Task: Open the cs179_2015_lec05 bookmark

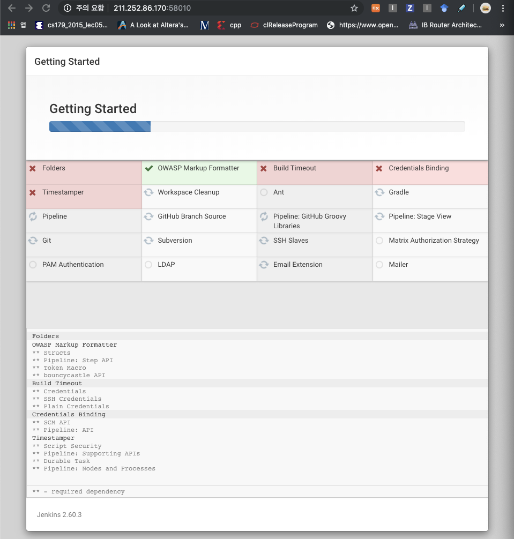Action: 71,25
